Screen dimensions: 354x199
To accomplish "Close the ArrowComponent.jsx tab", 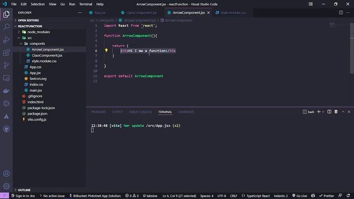I will 209,13.
